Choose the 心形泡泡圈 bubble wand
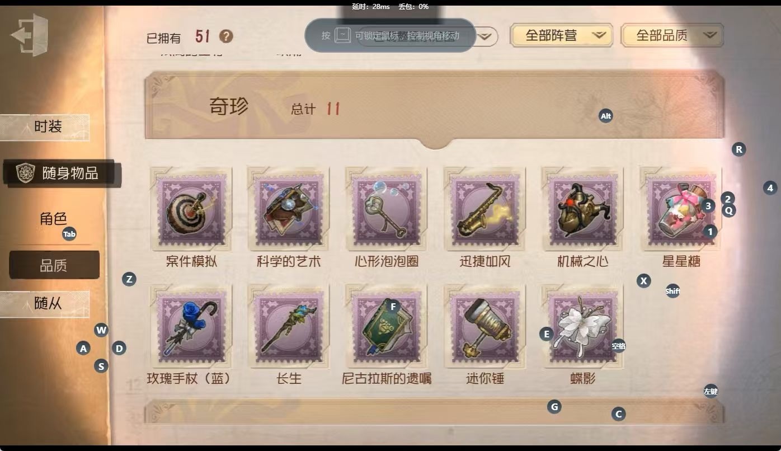The width and height of the screenshot is (781, 451). 387,209
